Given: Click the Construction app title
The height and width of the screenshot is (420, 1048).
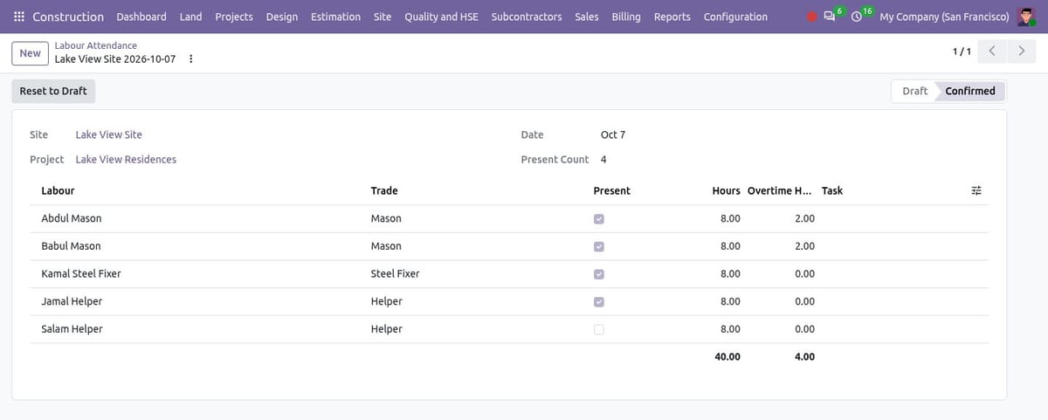Looking at the screenshot, I should point(68,17).
